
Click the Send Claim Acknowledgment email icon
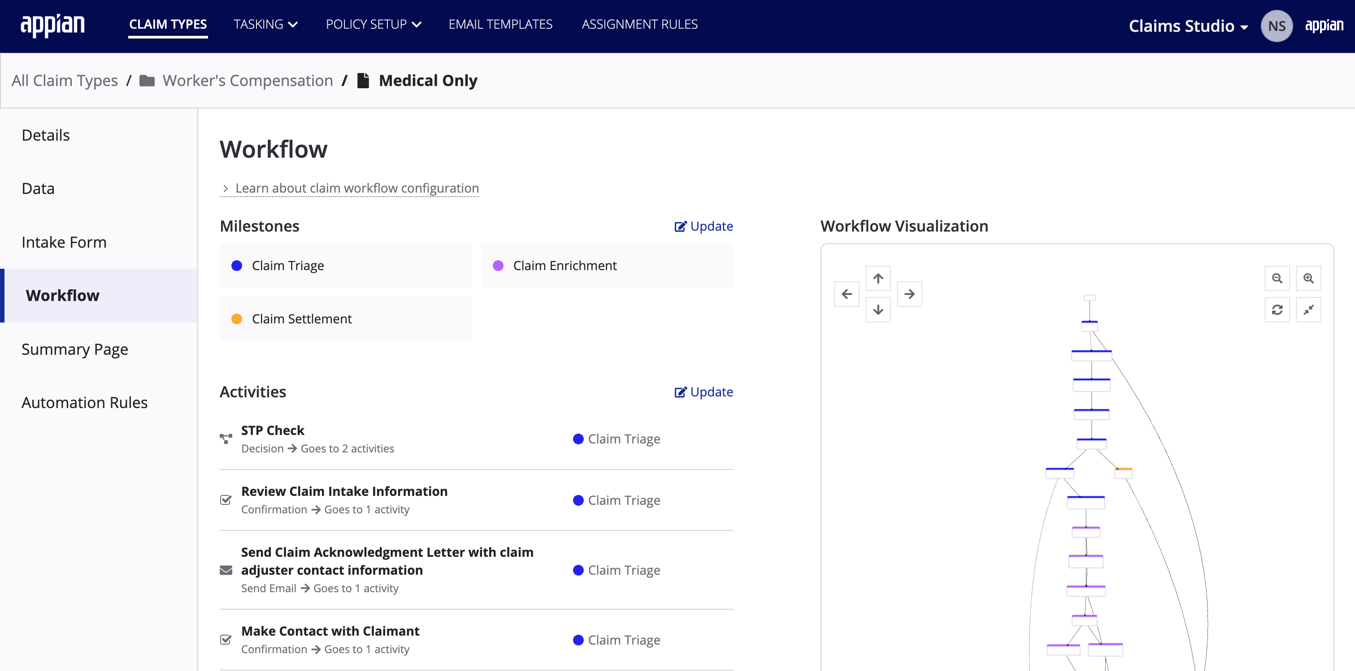point(226,570)
